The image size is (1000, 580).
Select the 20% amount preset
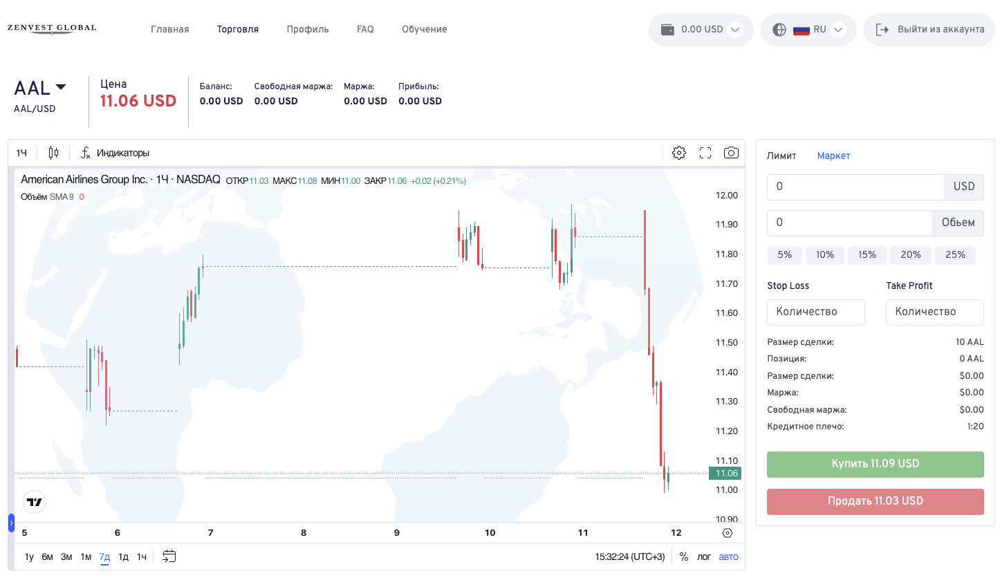coord(911,255)
